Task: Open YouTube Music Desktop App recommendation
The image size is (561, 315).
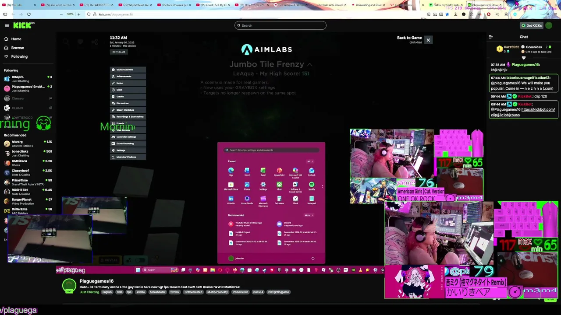Action: 248,224
